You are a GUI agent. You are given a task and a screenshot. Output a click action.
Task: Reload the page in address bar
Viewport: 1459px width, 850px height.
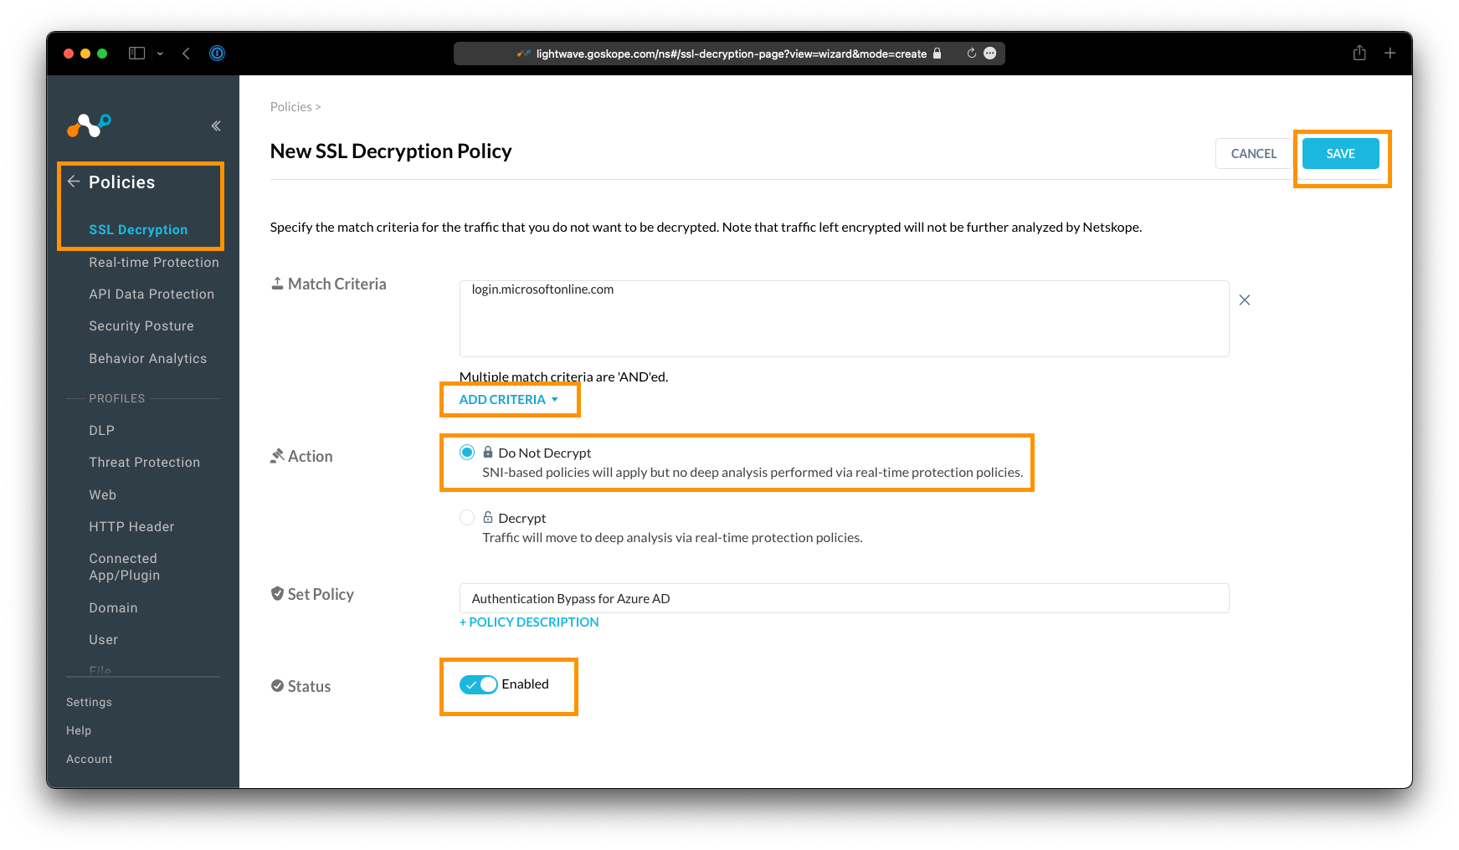[971, 54]
